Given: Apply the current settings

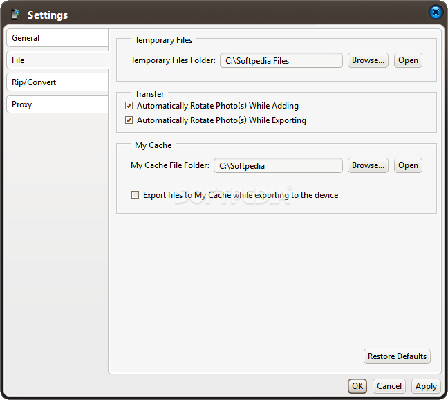Looking at the screenshot, I should [426, 386].
